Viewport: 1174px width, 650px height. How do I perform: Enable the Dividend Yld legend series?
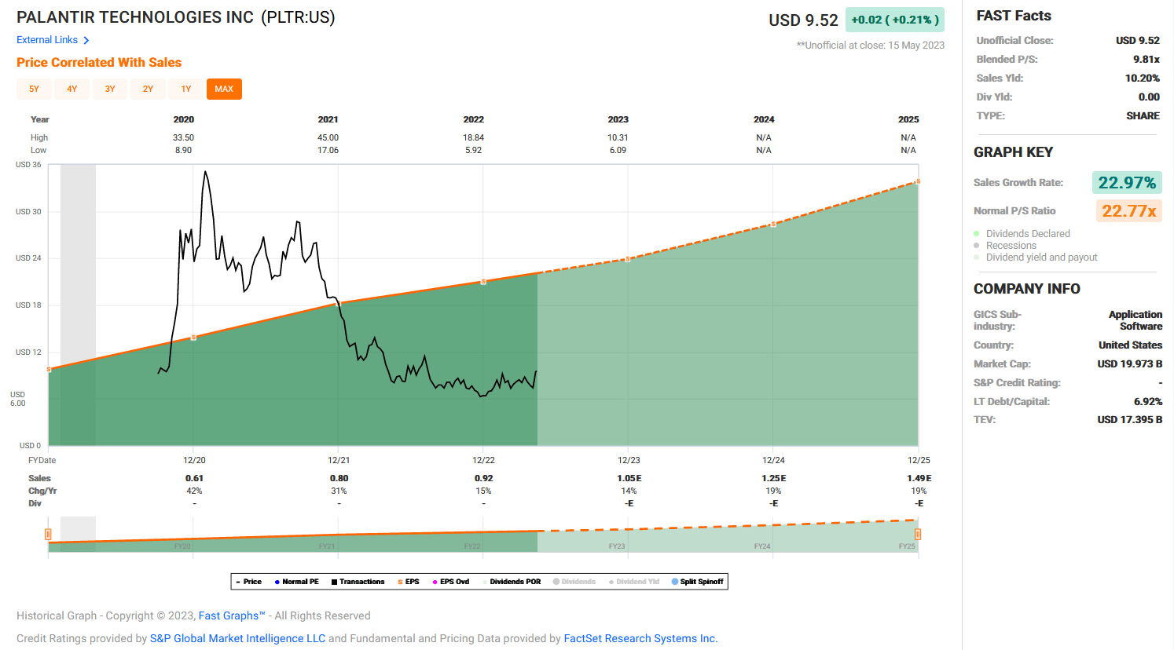coord(634,582)
